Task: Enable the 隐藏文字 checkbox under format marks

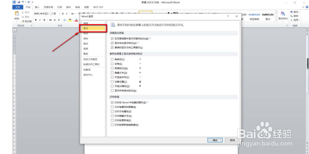Action: (112, 73)
